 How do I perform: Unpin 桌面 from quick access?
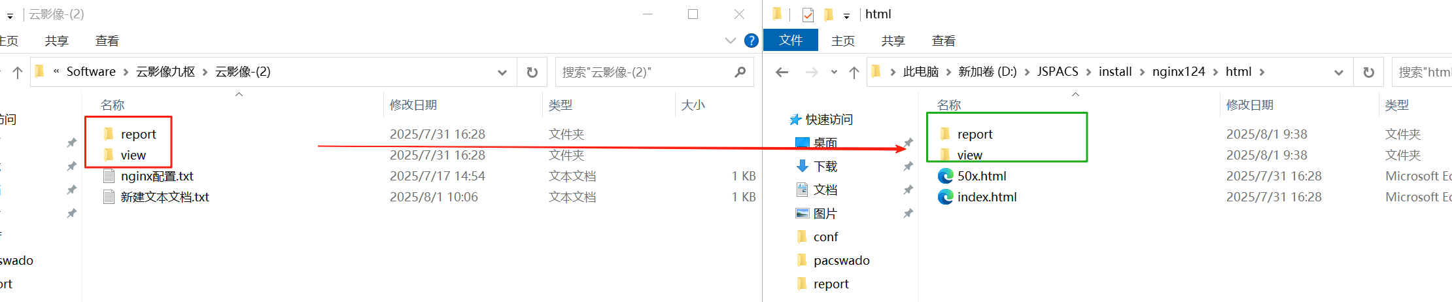[x=908, y=143]
